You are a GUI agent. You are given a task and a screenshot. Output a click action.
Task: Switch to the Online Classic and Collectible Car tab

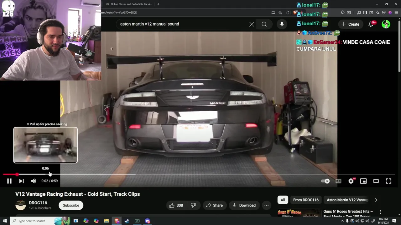pos(128,4)
